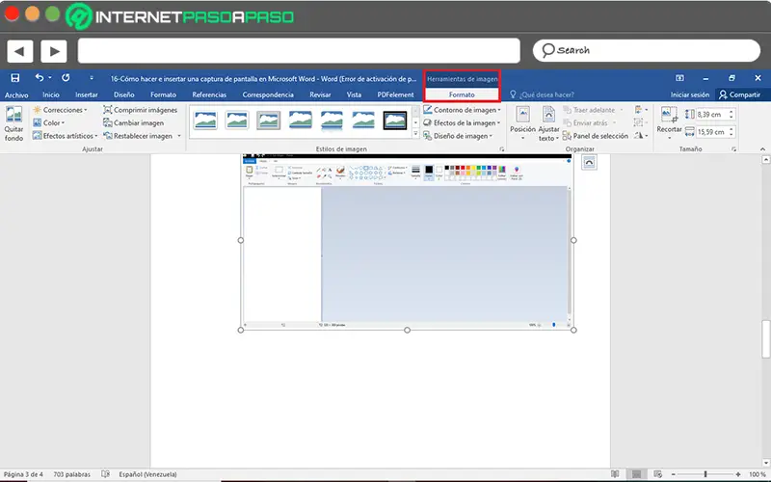Switch to Web Layout view icon
Screen dimensions: 771x482
pyautogui.click(x=658, y=474)
